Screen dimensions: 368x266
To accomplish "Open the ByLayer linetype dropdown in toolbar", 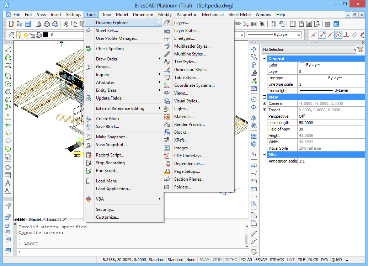I will pyautogui.click(x=274, y=35).
